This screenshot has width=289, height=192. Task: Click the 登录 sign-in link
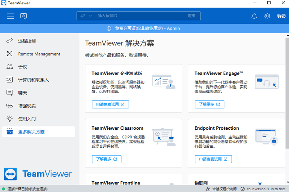[x=281, y=16]
